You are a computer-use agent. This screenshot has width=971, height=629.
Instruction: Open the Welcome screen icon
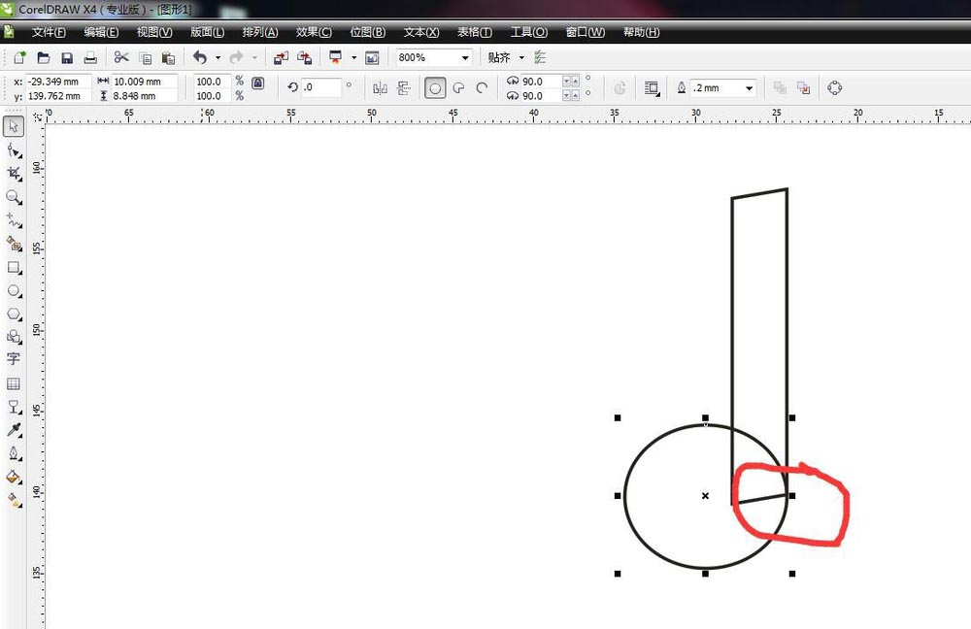(x=372, y=57)
